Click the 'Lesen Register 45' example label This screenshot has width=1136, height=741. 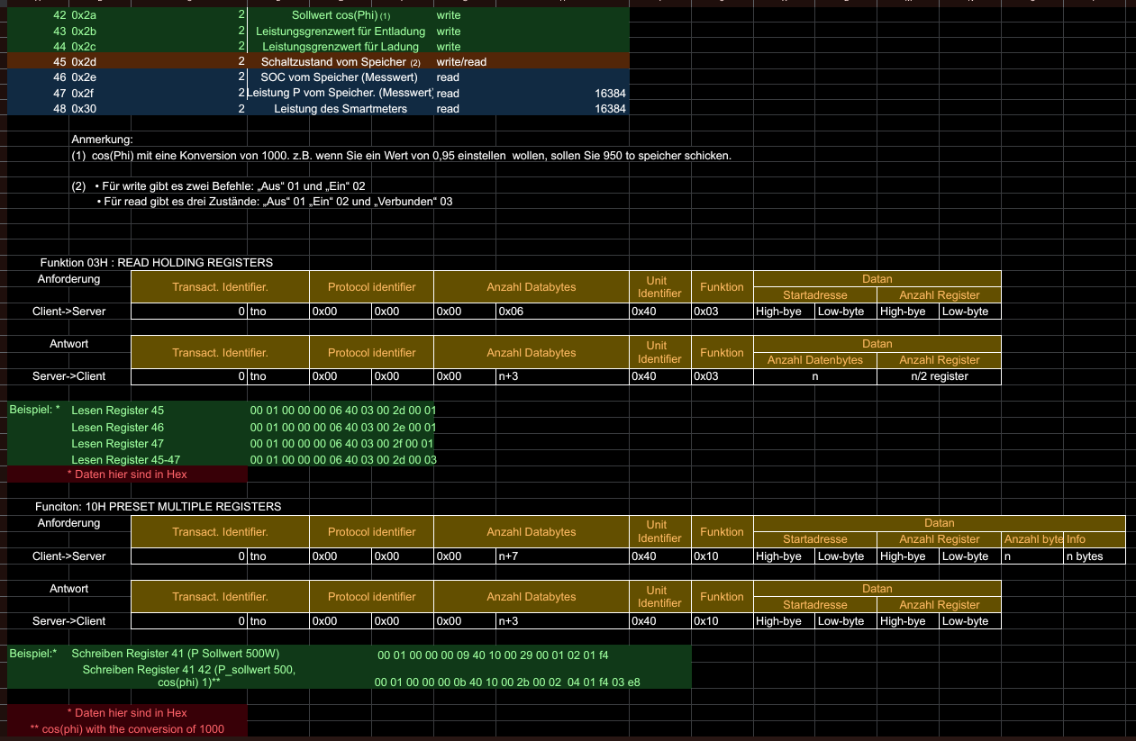[x=117, y=411]
